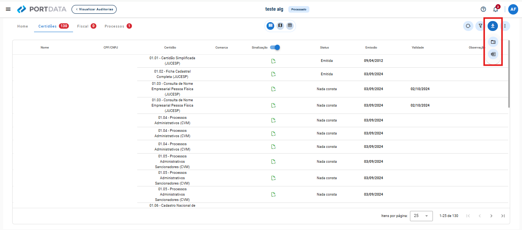Sort by the Nome column header
The height and width of the screenshot is (230, 522).
click(x=45, y=47)
